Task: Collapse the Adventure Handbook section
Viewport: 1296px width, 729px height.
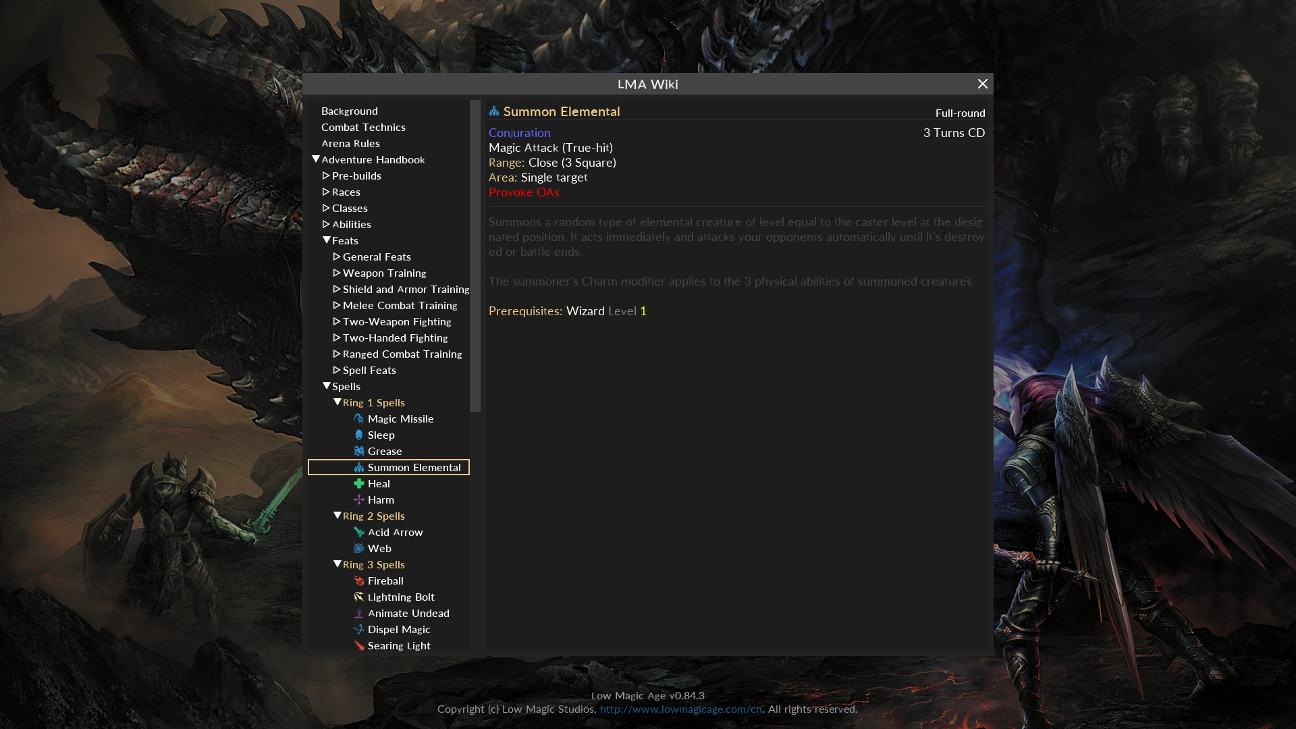Action: pyautogui.click(x=316, y=159)
